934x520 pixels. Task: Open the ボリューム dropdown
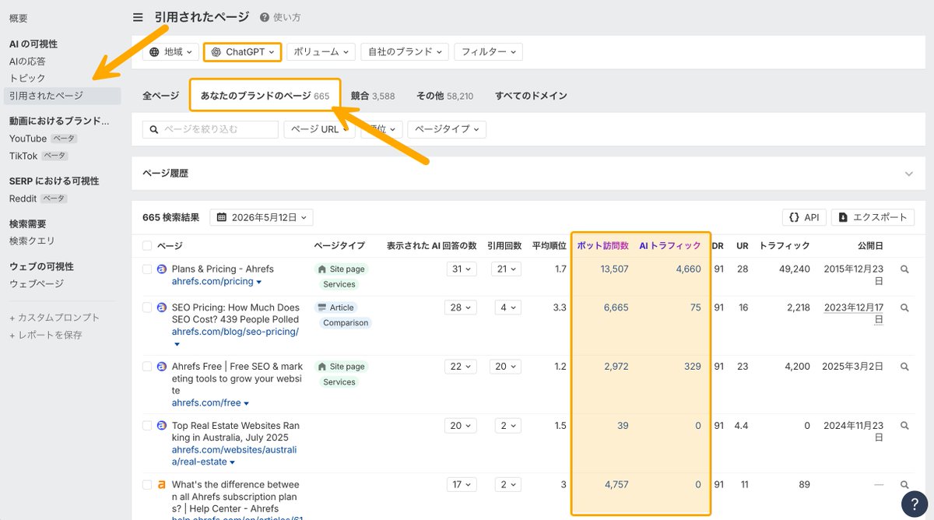click(x=321, y=52)
